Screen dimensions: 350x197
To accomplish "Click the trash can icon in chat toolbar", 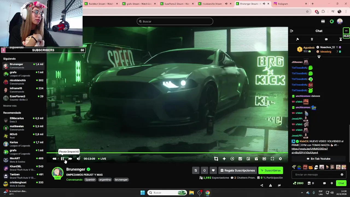I will pos(312,39).
